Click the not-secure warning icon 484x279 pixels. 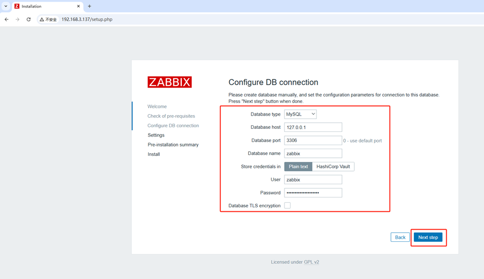point(42,19)
